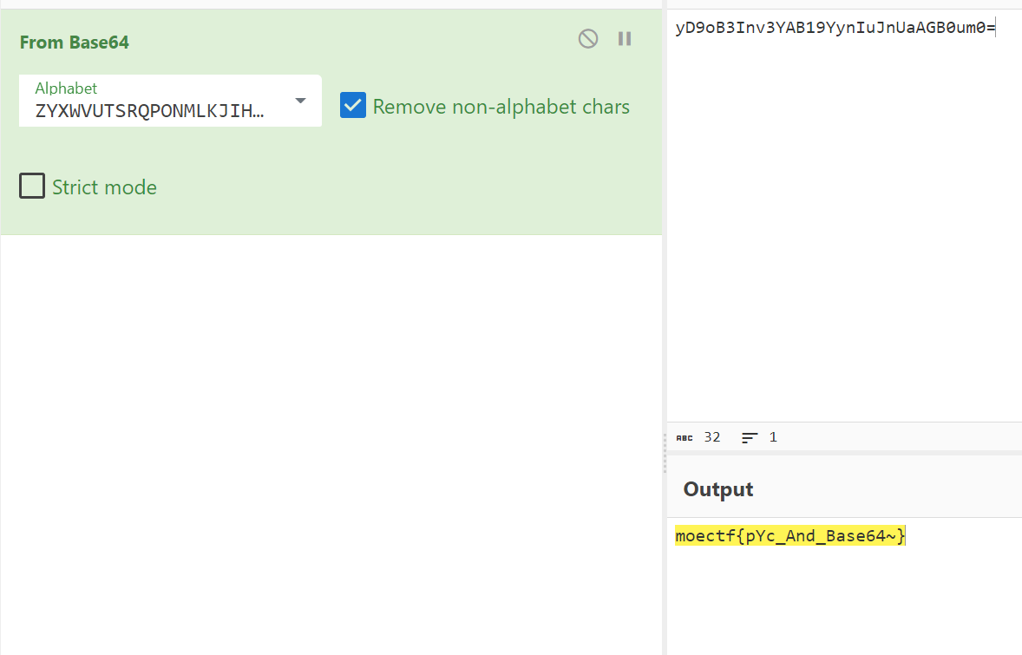
Task: Uncheck Remove non-alphabet chars checkbox
Action: (x=353, y=106)
